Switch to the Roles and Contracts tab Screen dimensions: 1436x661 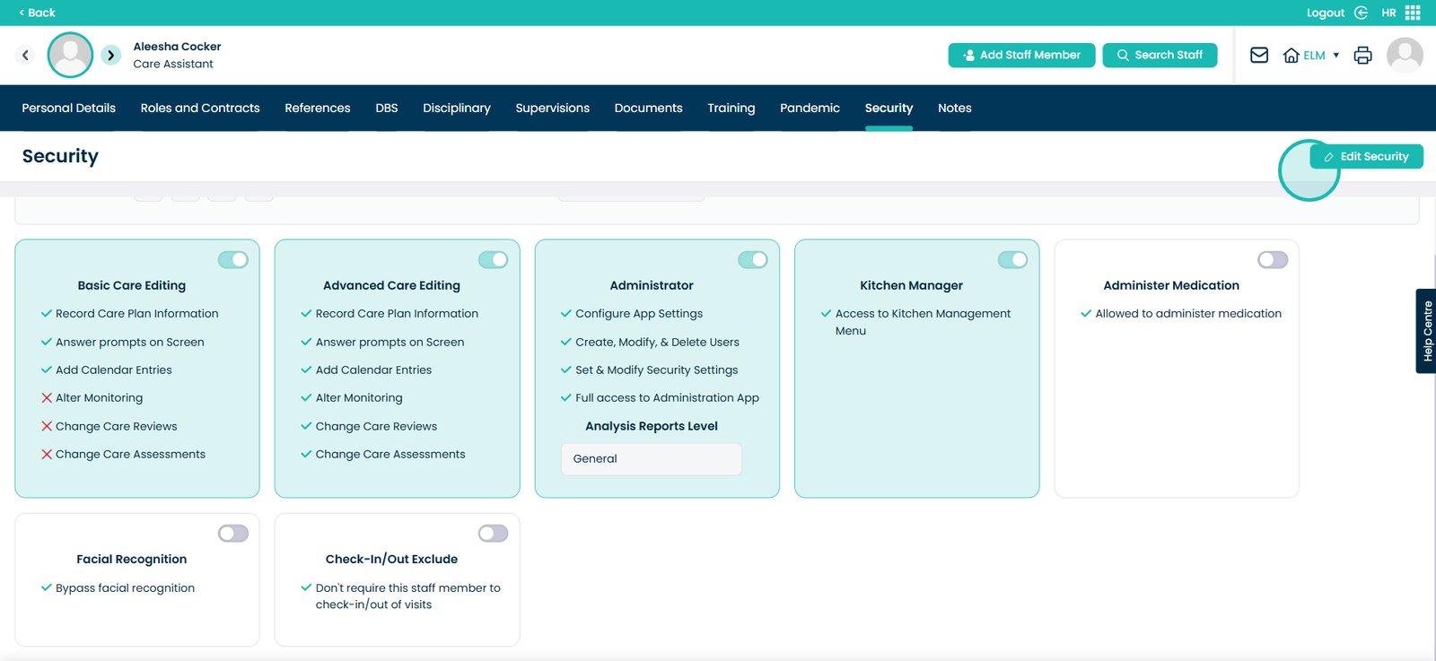tap(200, 108)
